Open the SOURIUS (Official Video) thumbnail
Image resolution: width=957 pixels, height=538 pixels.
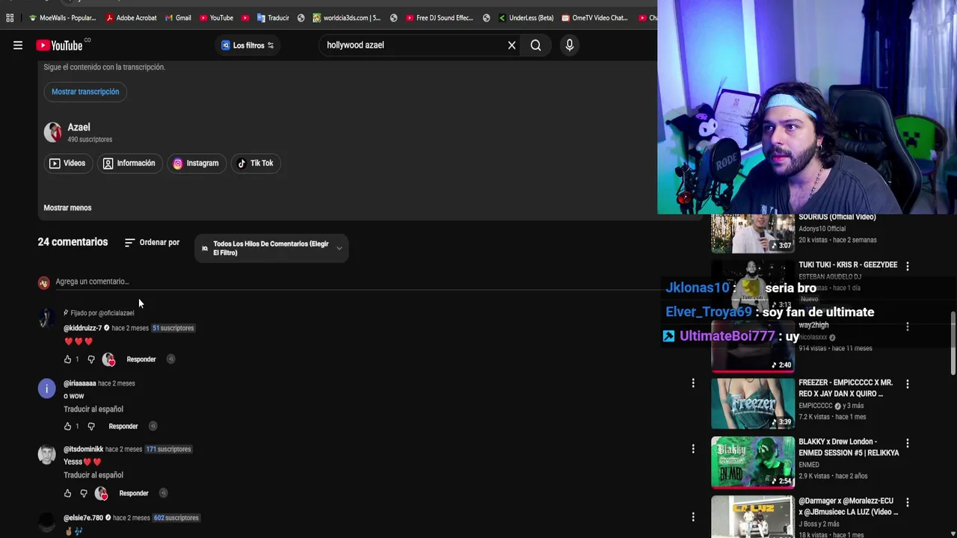[x=753, y=233]
